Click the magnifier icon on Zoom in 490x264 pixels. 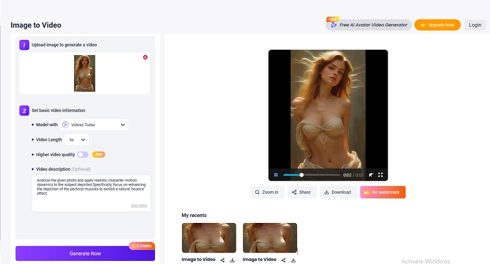coord(257,192)
